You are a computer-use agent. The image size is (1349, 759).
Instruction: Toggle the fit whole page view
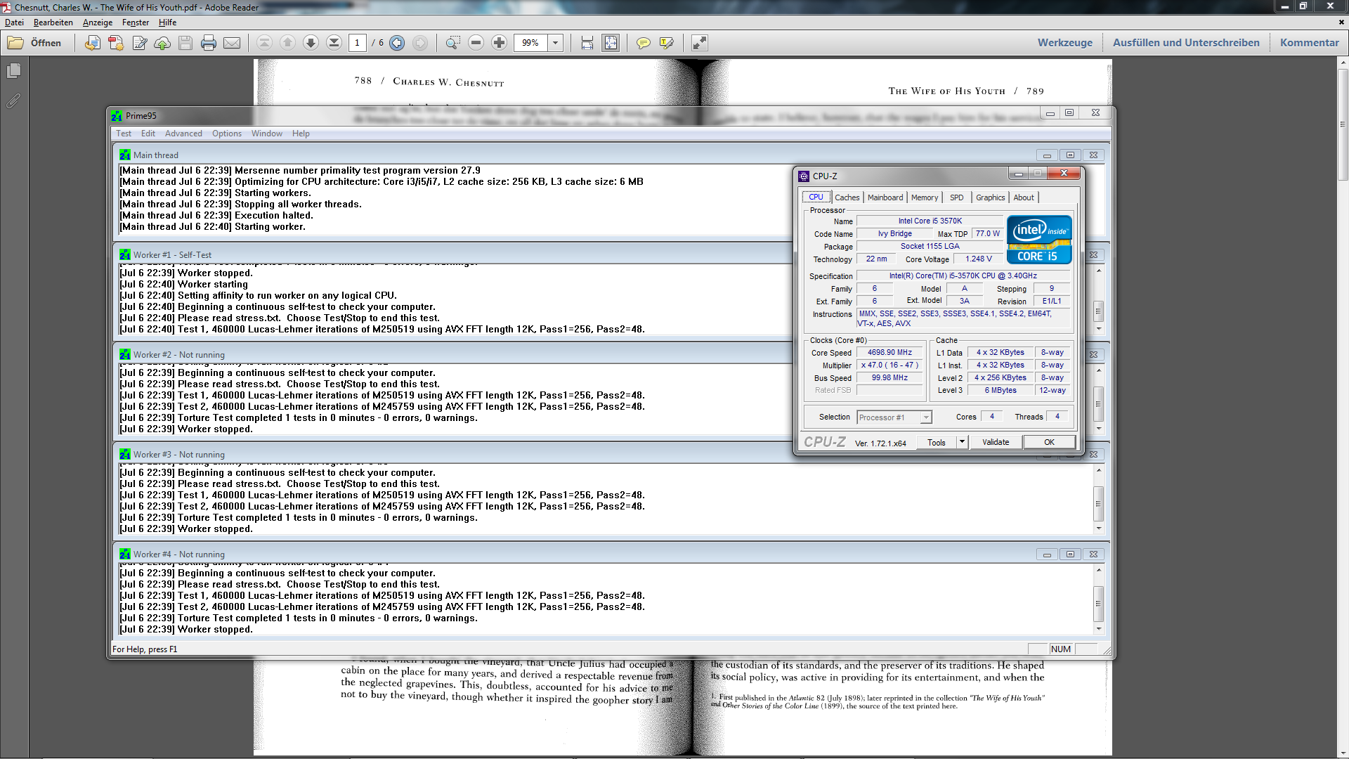click(611, 43)
